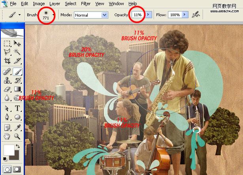Open the Select menu

click(x=70, y=4)
